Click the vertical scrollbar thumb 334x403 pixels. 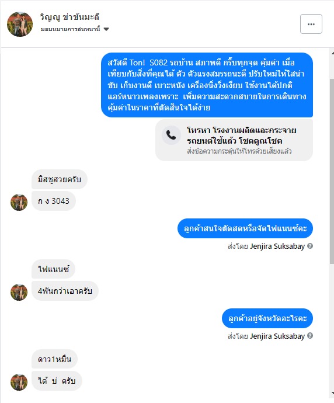332,171
